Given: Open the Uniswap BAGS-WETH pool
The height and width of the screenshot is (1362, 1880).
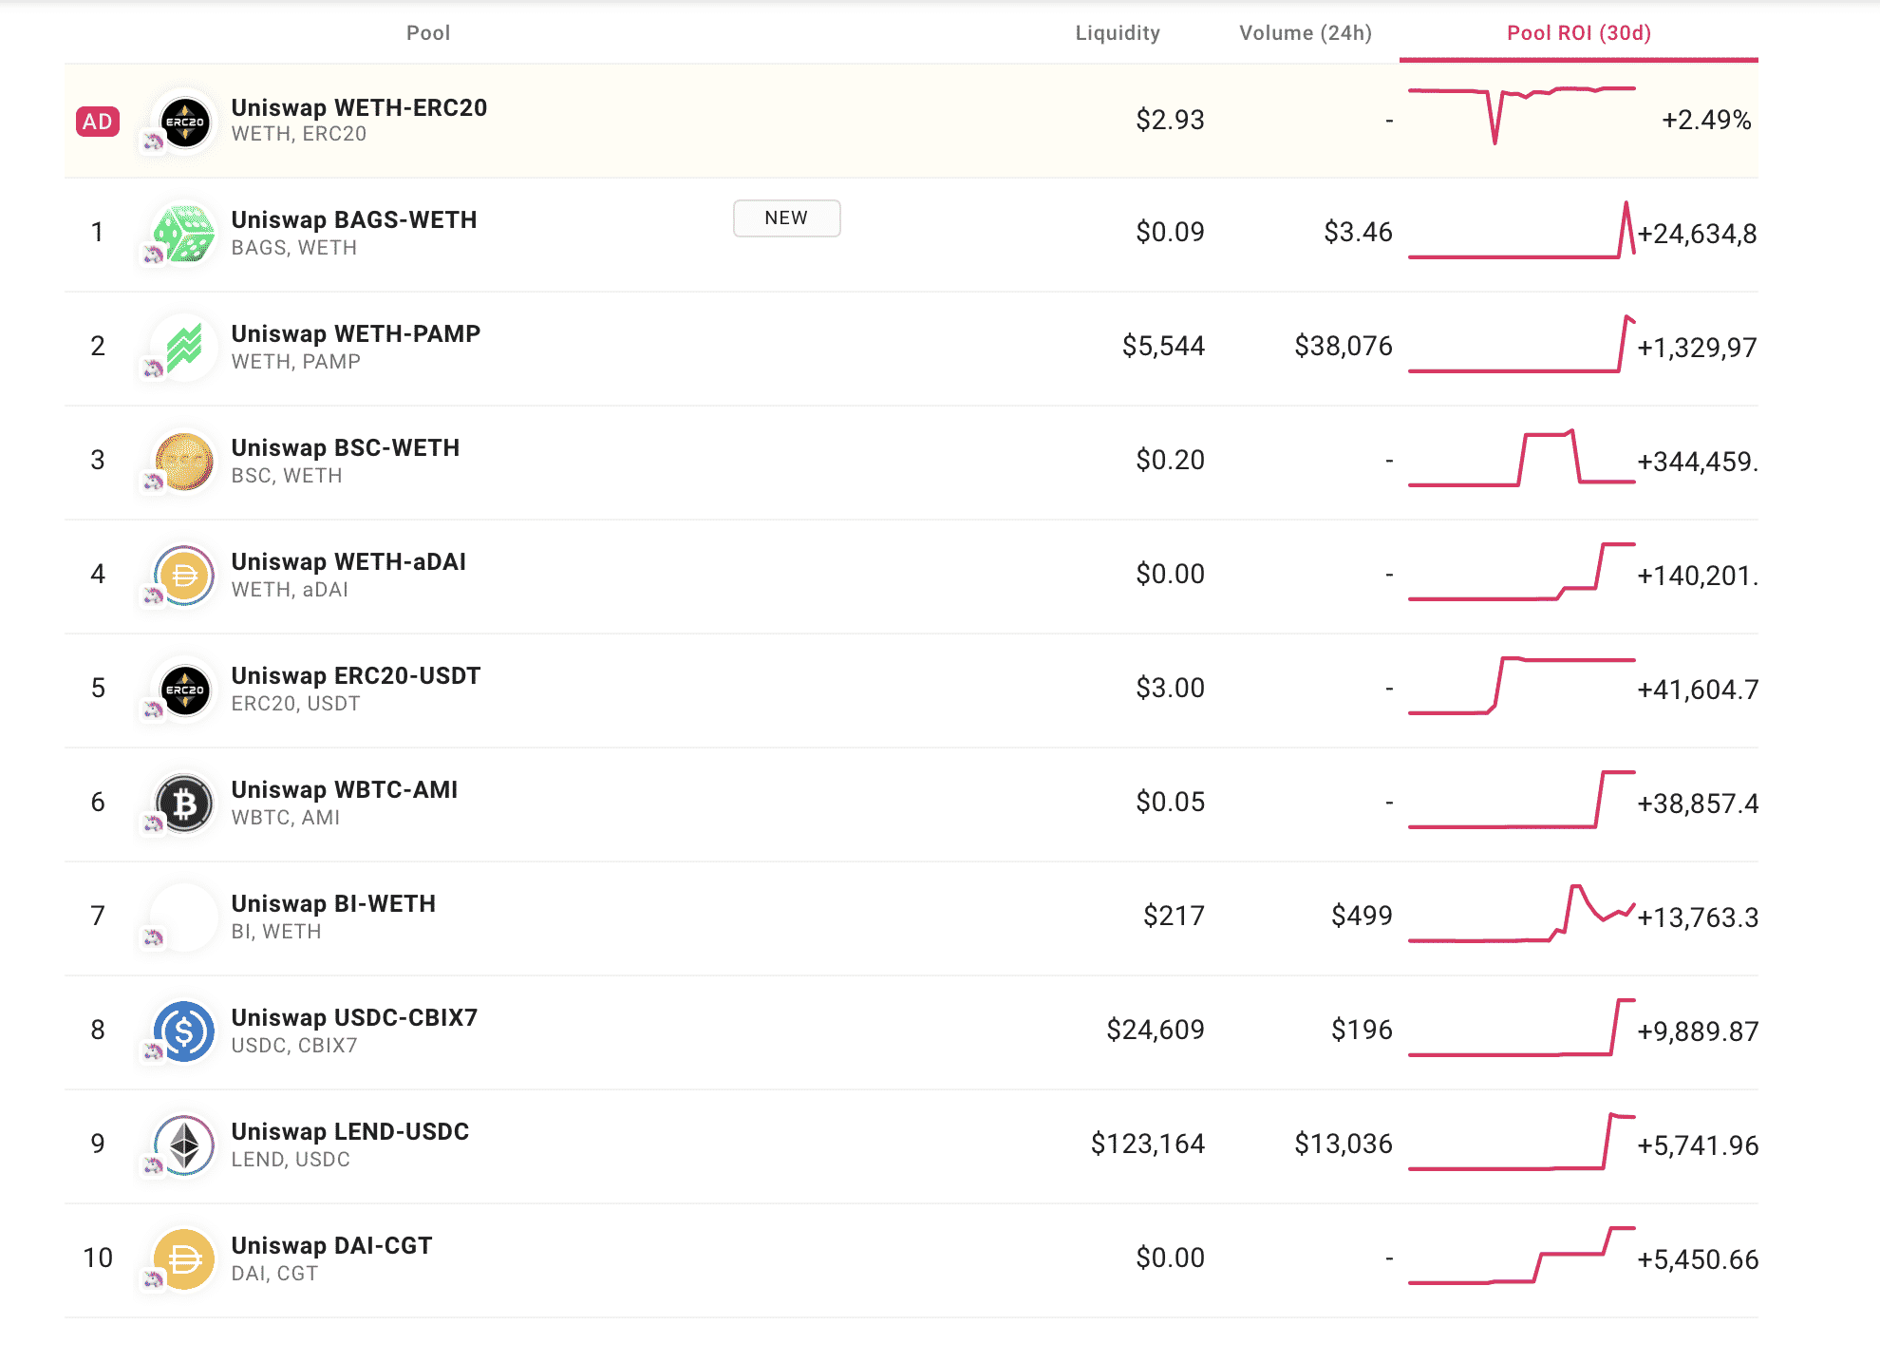Looking at the screenshot, I should pyautogui.click(x=354, y=219).
